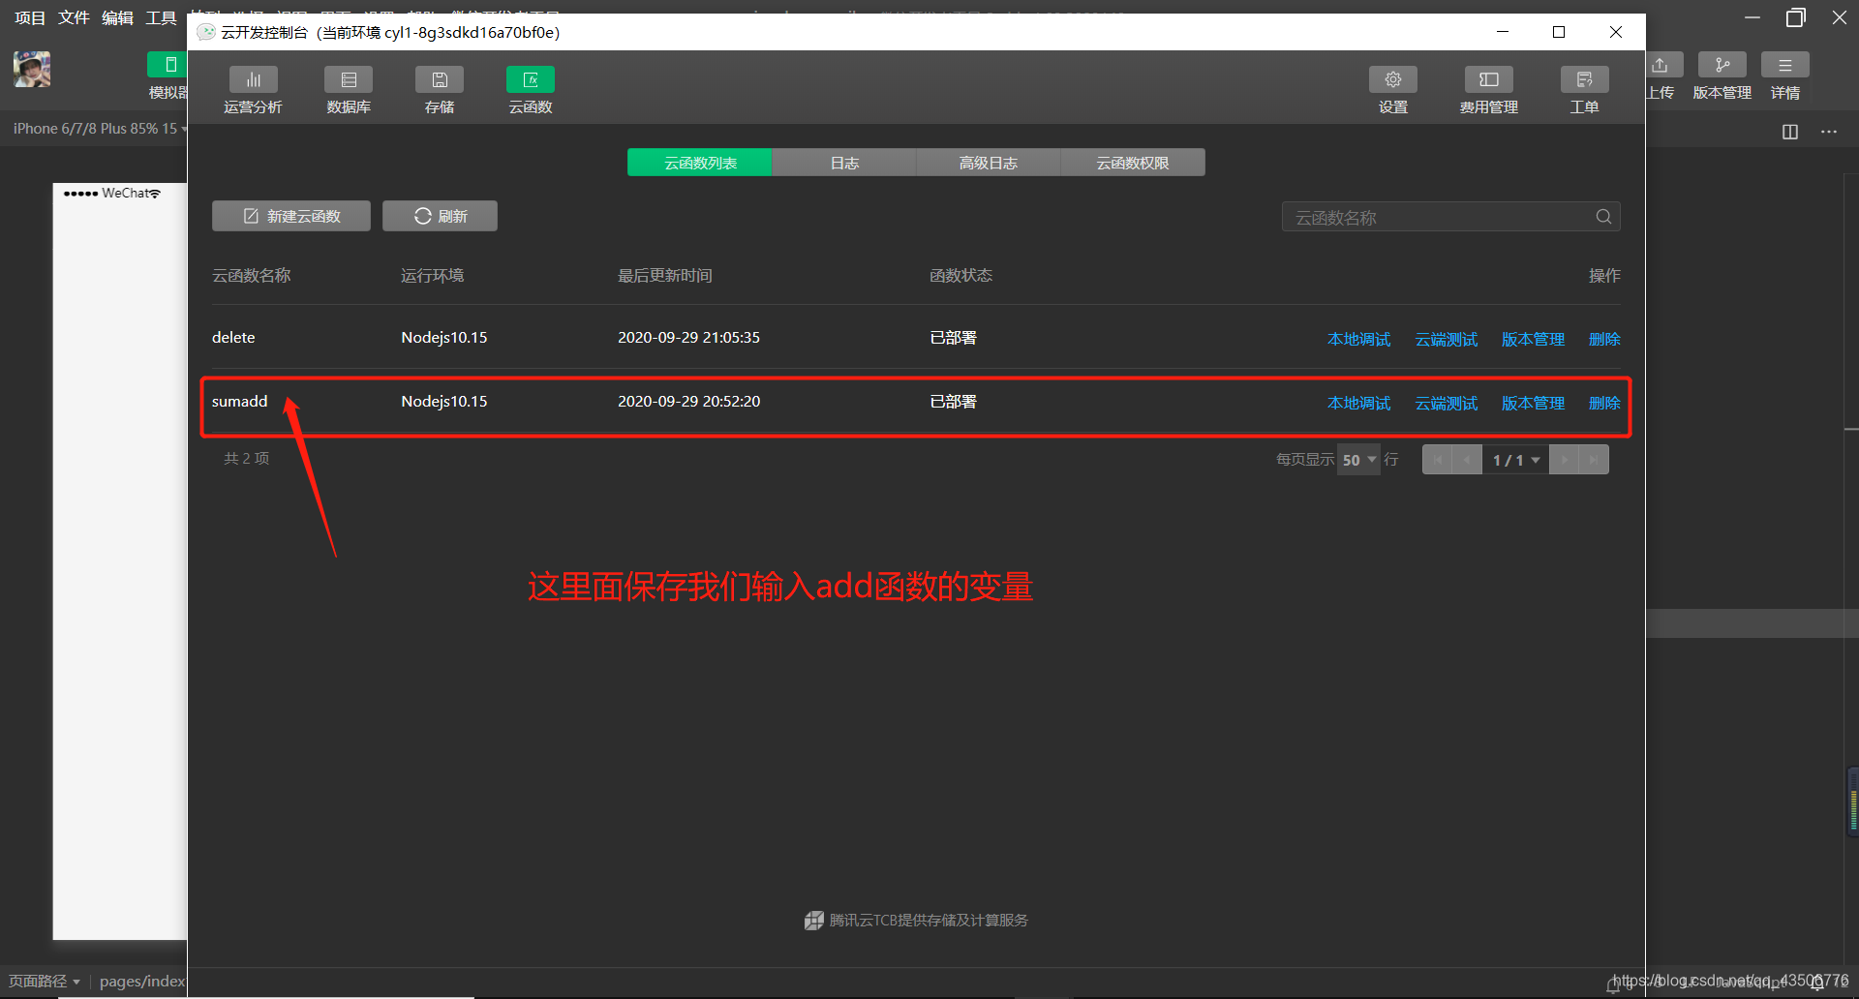Screen dimensions: 1859x999
Task: Expand the 1/1 page selector dropdown
Action: [1515, 460]
